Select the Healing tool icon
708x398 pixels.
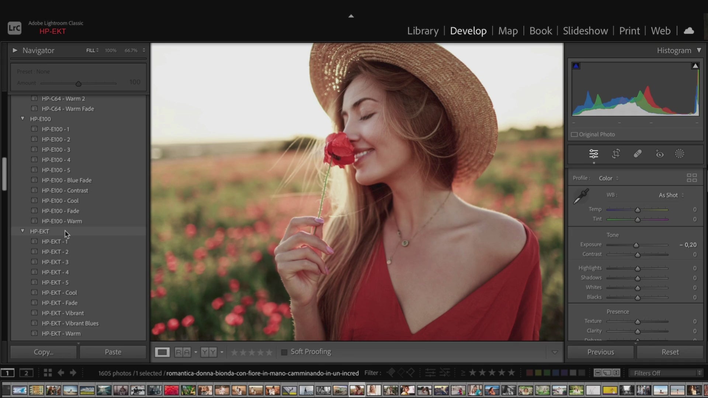coord(638,154)
